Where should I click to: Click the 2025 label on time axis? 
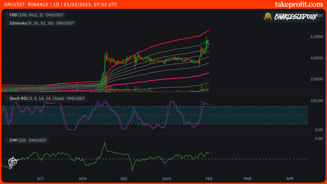tap(167, 178)
